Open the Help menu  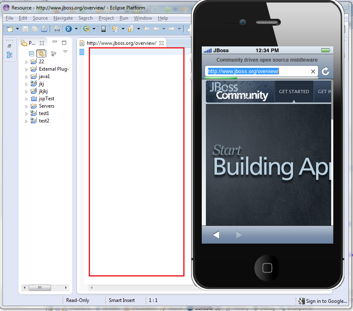click(163, 18)
